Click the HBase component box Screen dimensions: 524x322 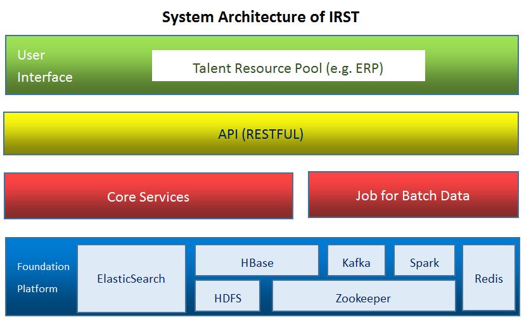(257, 262)
